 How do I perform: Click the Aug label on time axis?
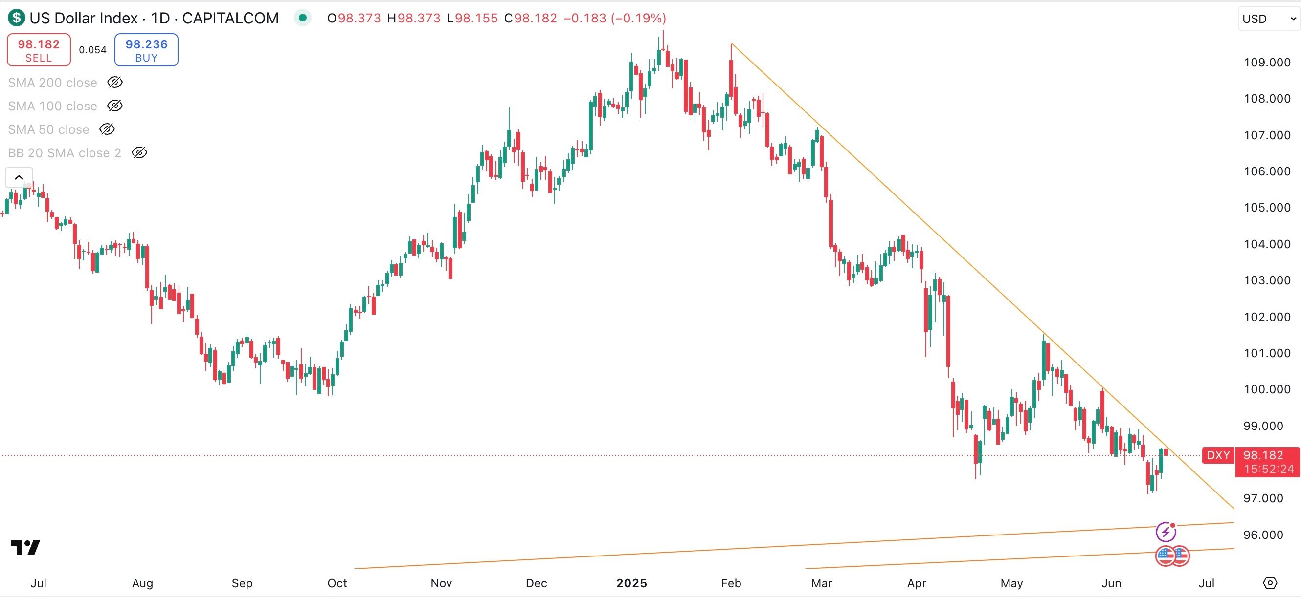coord(142,583)
